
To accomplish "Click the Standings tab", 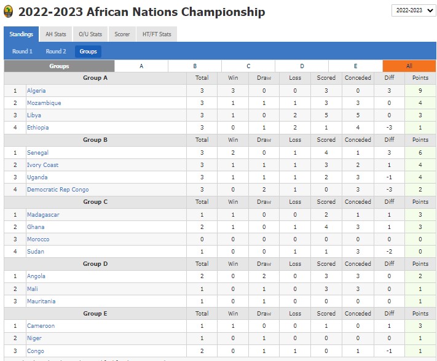I will coord(21,34).
